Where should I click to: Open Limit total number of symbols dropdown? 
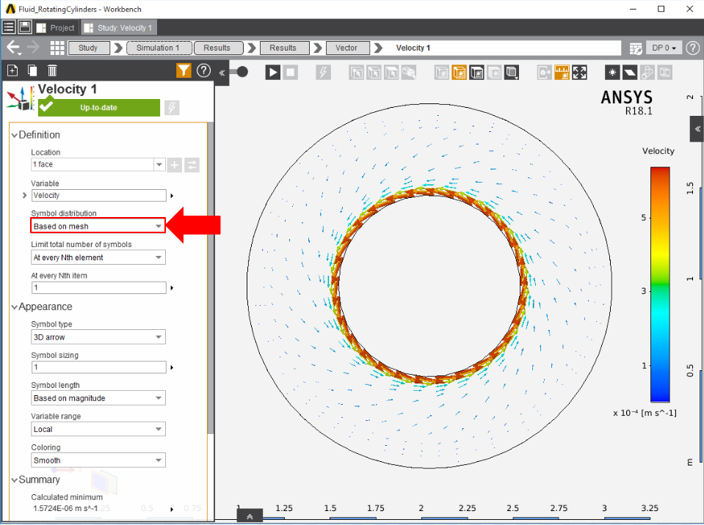pyautogui.click(x=98, y=257)
